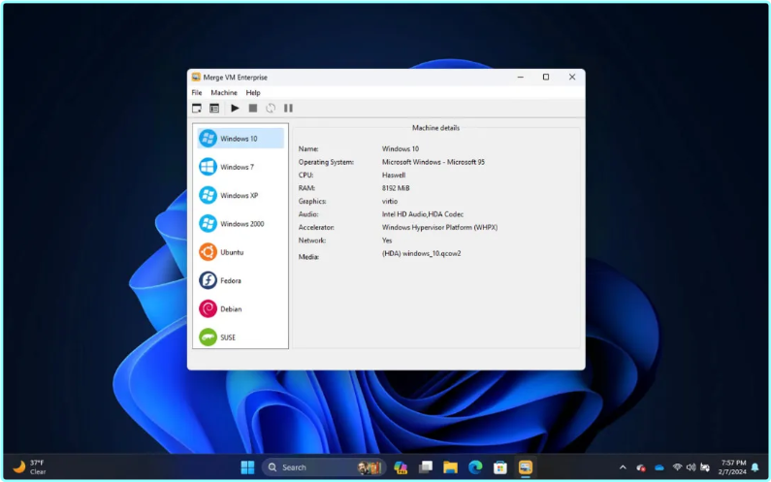Open the File menu
Viewport: 771px width, 482px height.
click(197, 93)
